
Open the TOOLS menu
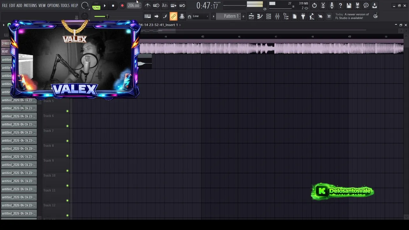coord(65,5)
